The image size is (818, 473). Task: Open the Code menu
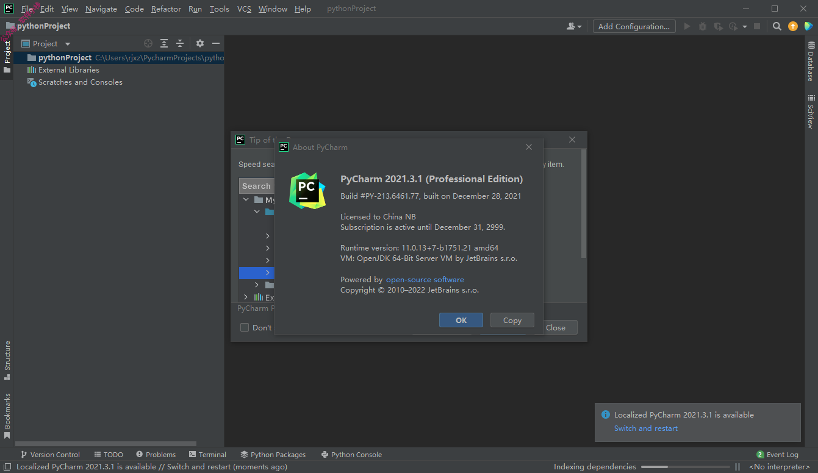(x=134, y=9)
